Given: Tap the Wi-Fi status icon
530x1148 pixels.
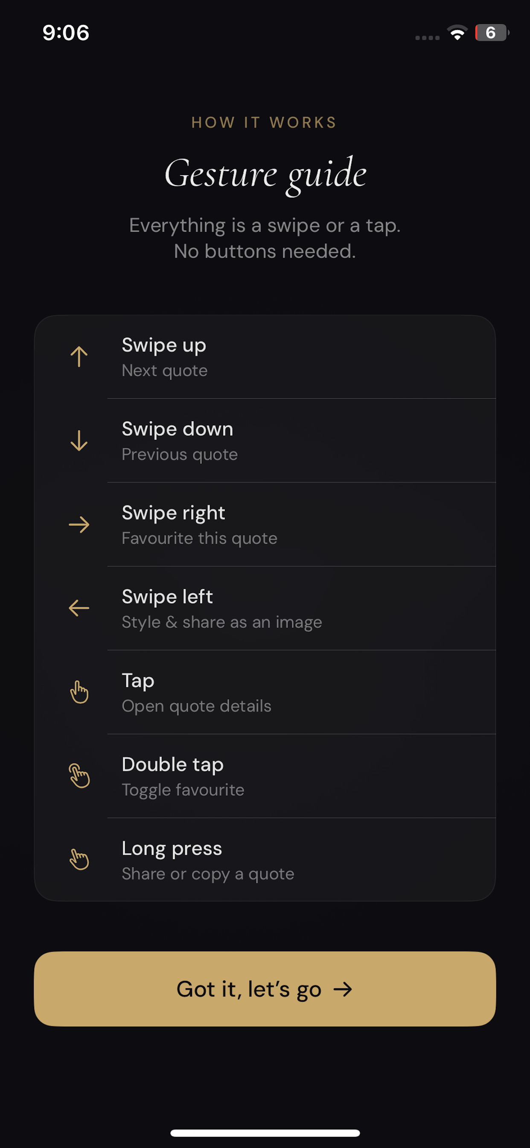Looking at the screenshot, I should coord(457,32).
